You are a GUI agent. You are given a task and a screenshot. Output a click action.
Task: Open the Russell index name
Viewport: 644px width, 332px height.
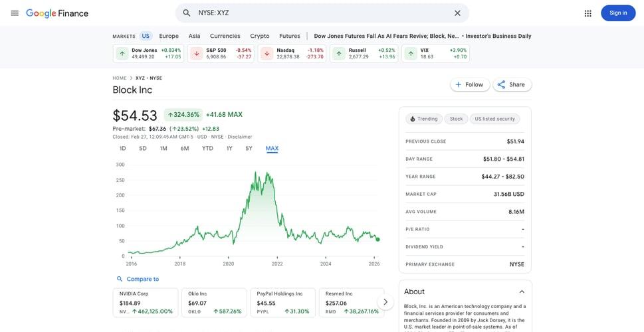pyautogui.click(x=358, y=50)
